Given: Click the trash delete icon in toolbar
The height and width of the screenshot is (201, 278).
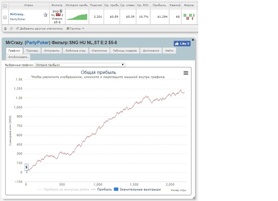Looking at the screenshot, I should 5,29.
